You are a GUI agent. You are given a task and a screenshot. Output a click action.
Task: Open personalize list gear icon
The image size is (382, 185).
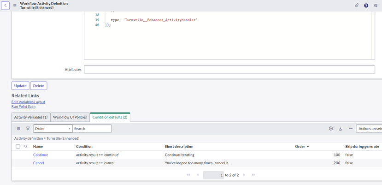[x=331, y=129]
